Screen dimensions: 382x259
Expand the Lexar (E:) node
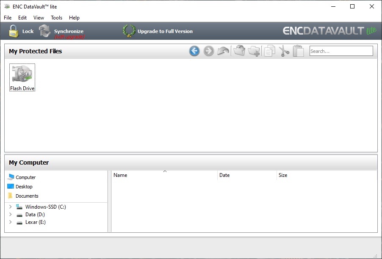click(x=10, y=222)
